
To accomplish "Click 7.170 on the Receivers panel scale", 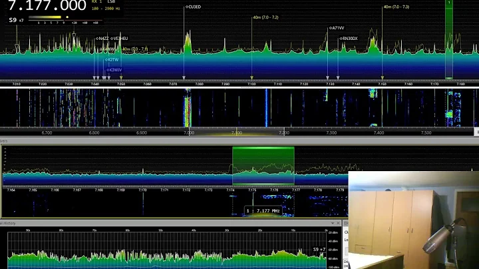I will click(x=142, y=190).
